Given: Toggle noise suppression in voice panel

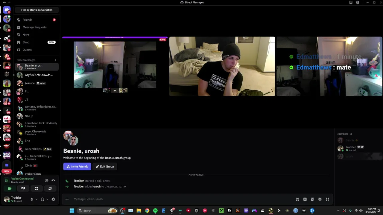Looking at the screenshot, I should coord(46,180).
